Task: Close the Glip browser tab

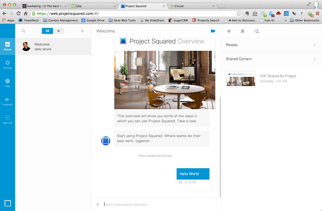Action: tap(115, 6)
